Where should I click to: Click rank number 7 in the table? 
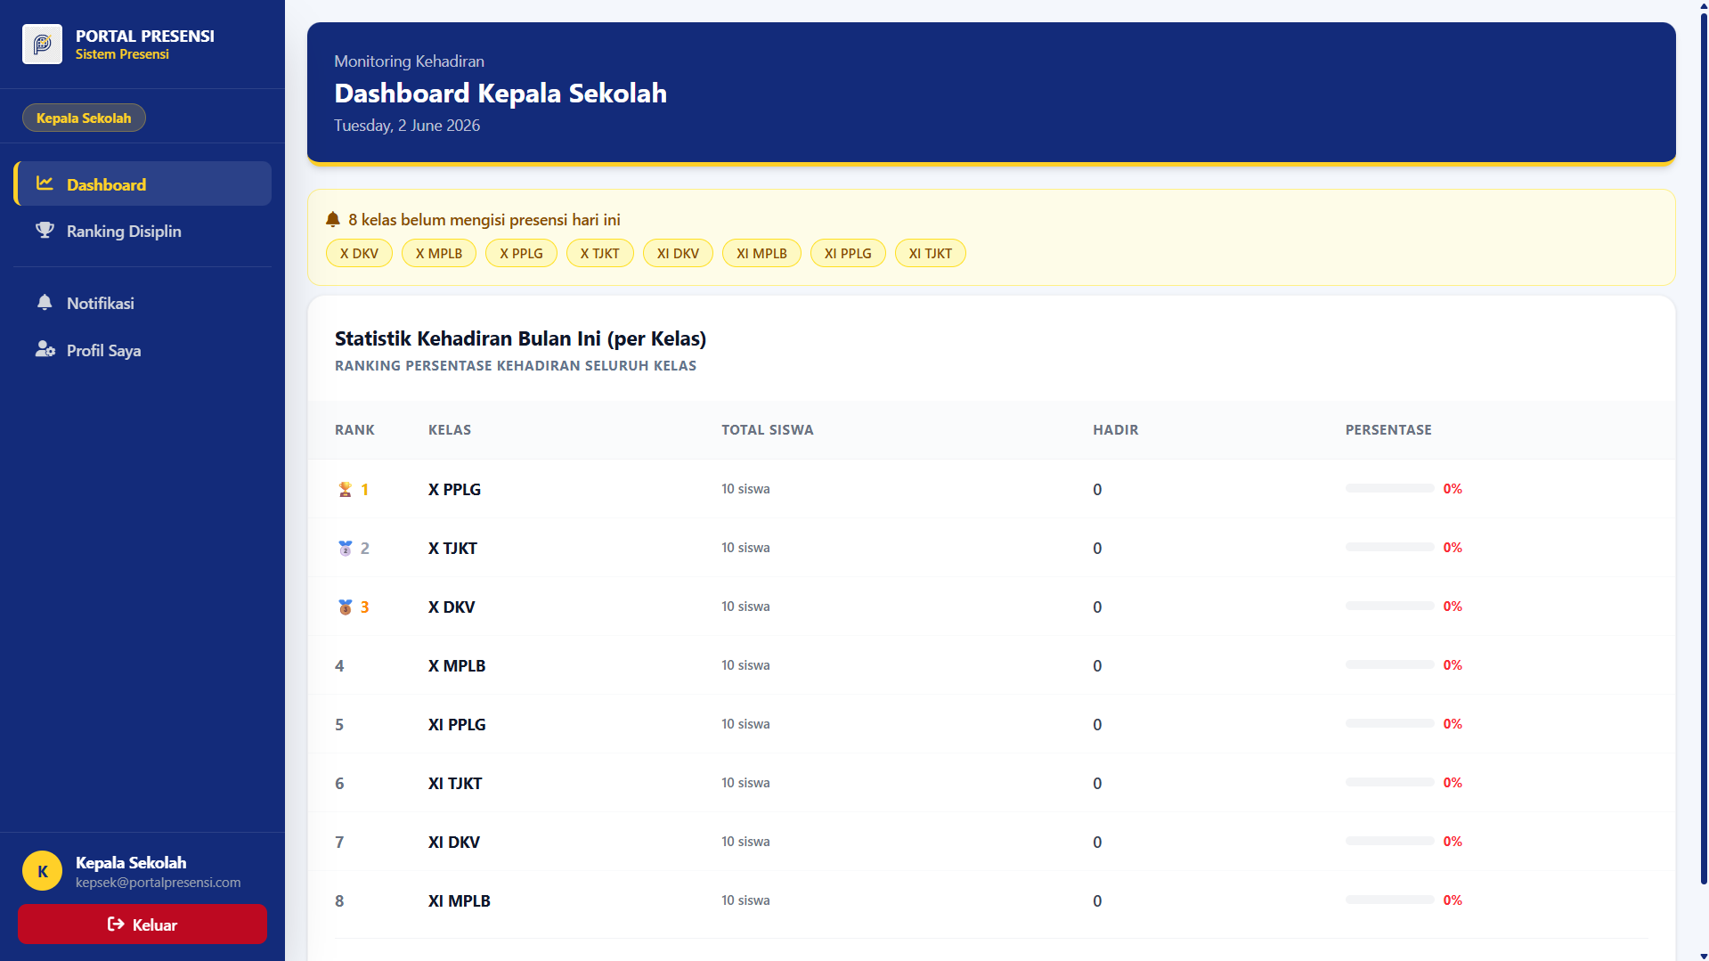coord(339,842)
